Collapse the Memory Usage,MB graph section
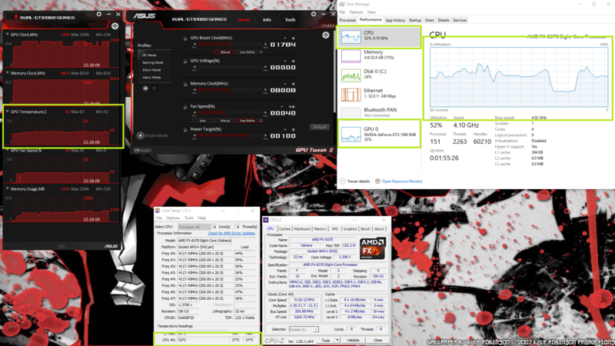This screenshot has width=615, height=346. click(x=8, y=188)
